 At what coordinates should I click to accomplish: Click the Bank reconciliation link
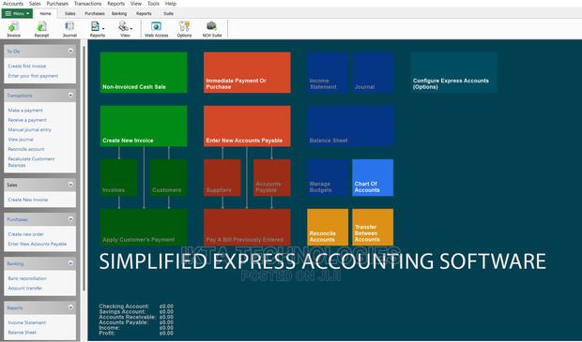click(27, 278)
